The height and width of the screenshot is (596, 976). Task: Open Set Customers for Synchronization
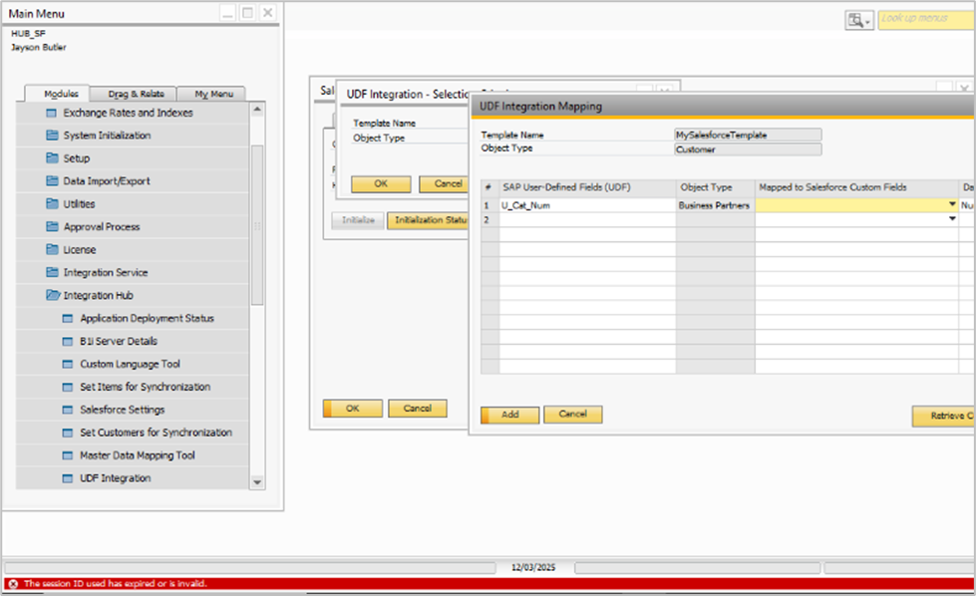[x=156, y=433]
